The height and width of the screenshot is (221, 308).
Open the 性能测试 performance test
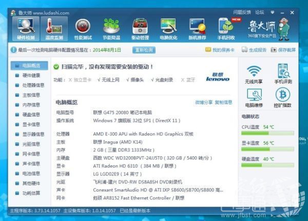(x=83, y=29)
